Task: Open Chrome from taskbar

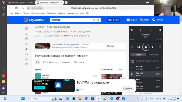Action: (86, 99)
